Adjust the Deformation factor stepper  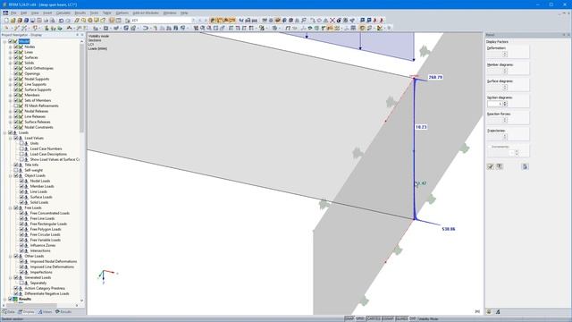tap(505, 54)
